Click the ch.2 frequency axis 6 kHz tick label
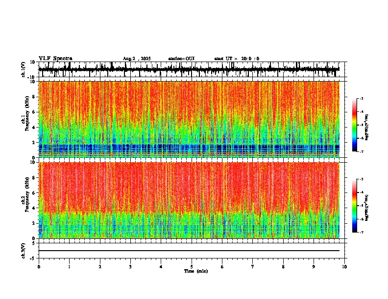This screenshot has width=388, height=299. pos(34,193)
